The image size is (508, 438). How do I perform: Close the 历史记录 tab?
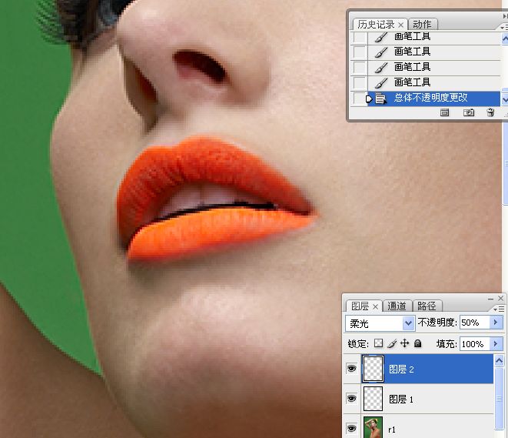click(400, 25)
